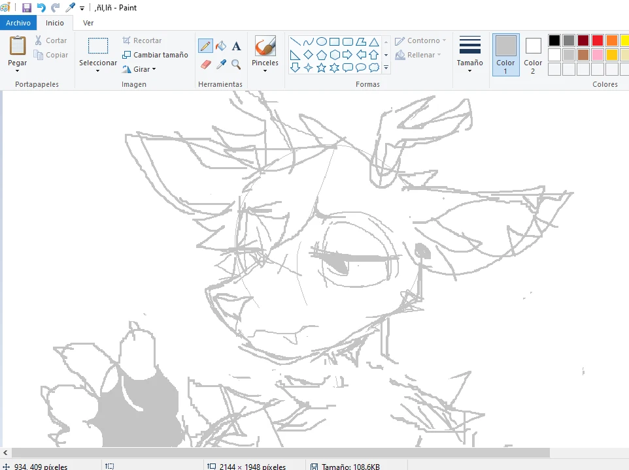Choose the Oval shape
The image size is (629, 470).
(321, 42)
